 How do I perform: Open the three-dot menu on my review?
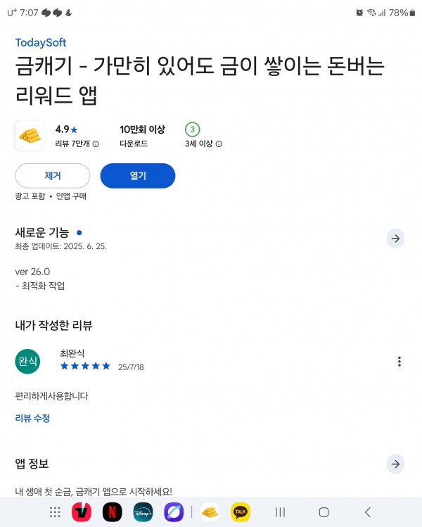click(399, 362)
